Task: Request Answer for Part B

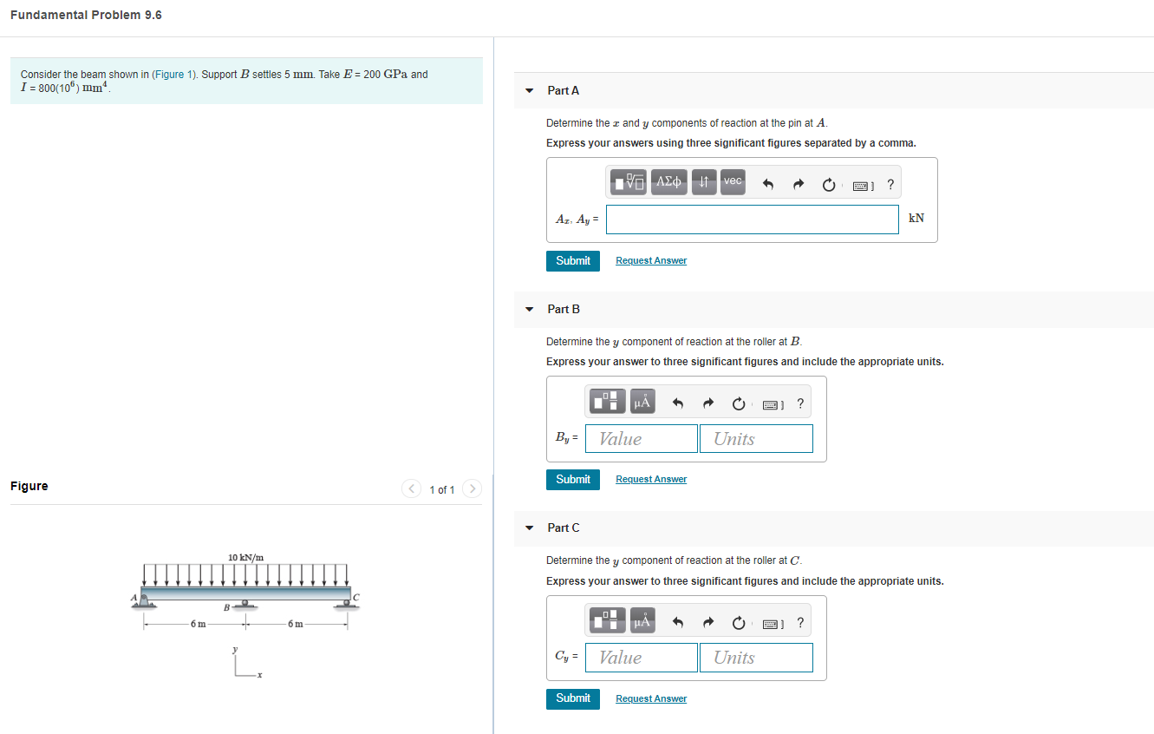Action: tap(651, 479)
